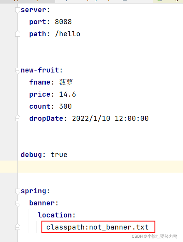
Task: Click the 2022/1/10 date value
Action: point(91,118)
